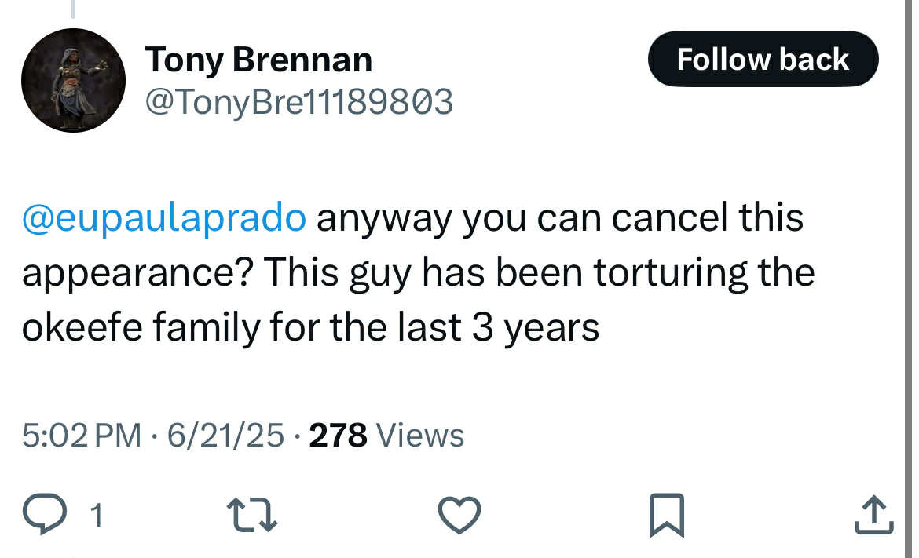Open Tony Brennan's hooded figure avatar

(x=73, y=80)
